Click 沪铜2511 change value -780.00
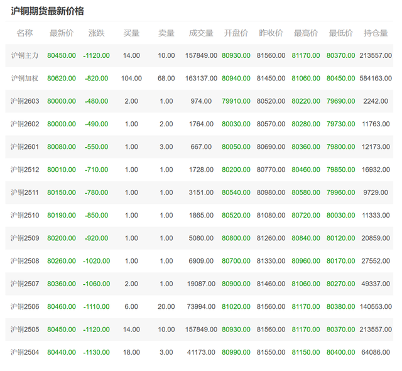 (x=96, y=192)
